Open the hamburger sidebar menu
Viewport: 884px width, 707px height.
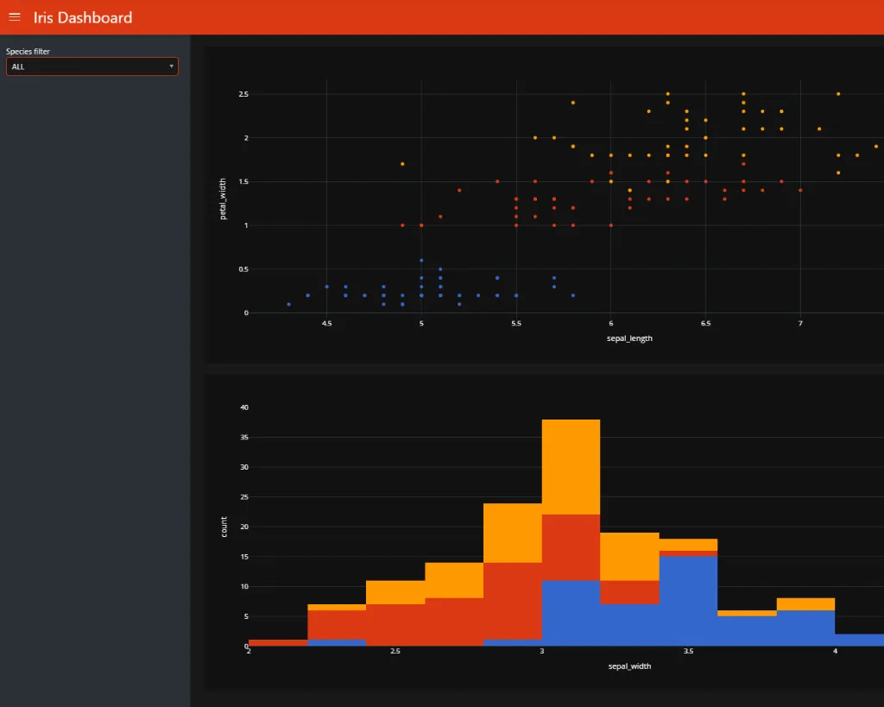click(x=15, y=17)
